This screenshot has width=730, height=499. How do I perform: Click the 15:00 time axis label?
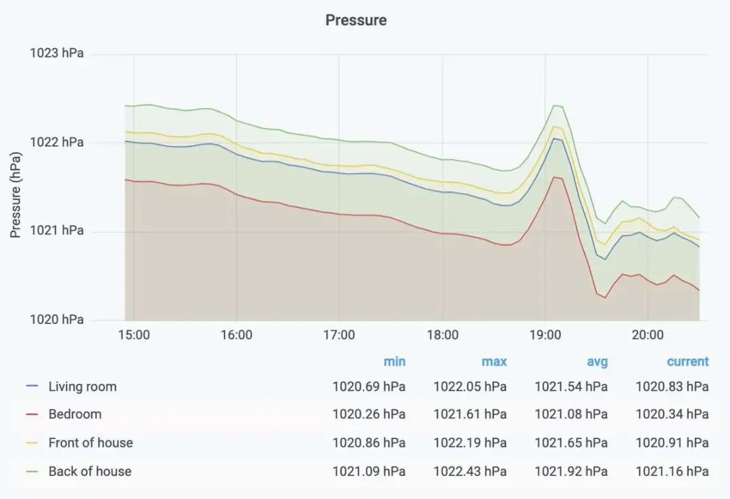134,335
